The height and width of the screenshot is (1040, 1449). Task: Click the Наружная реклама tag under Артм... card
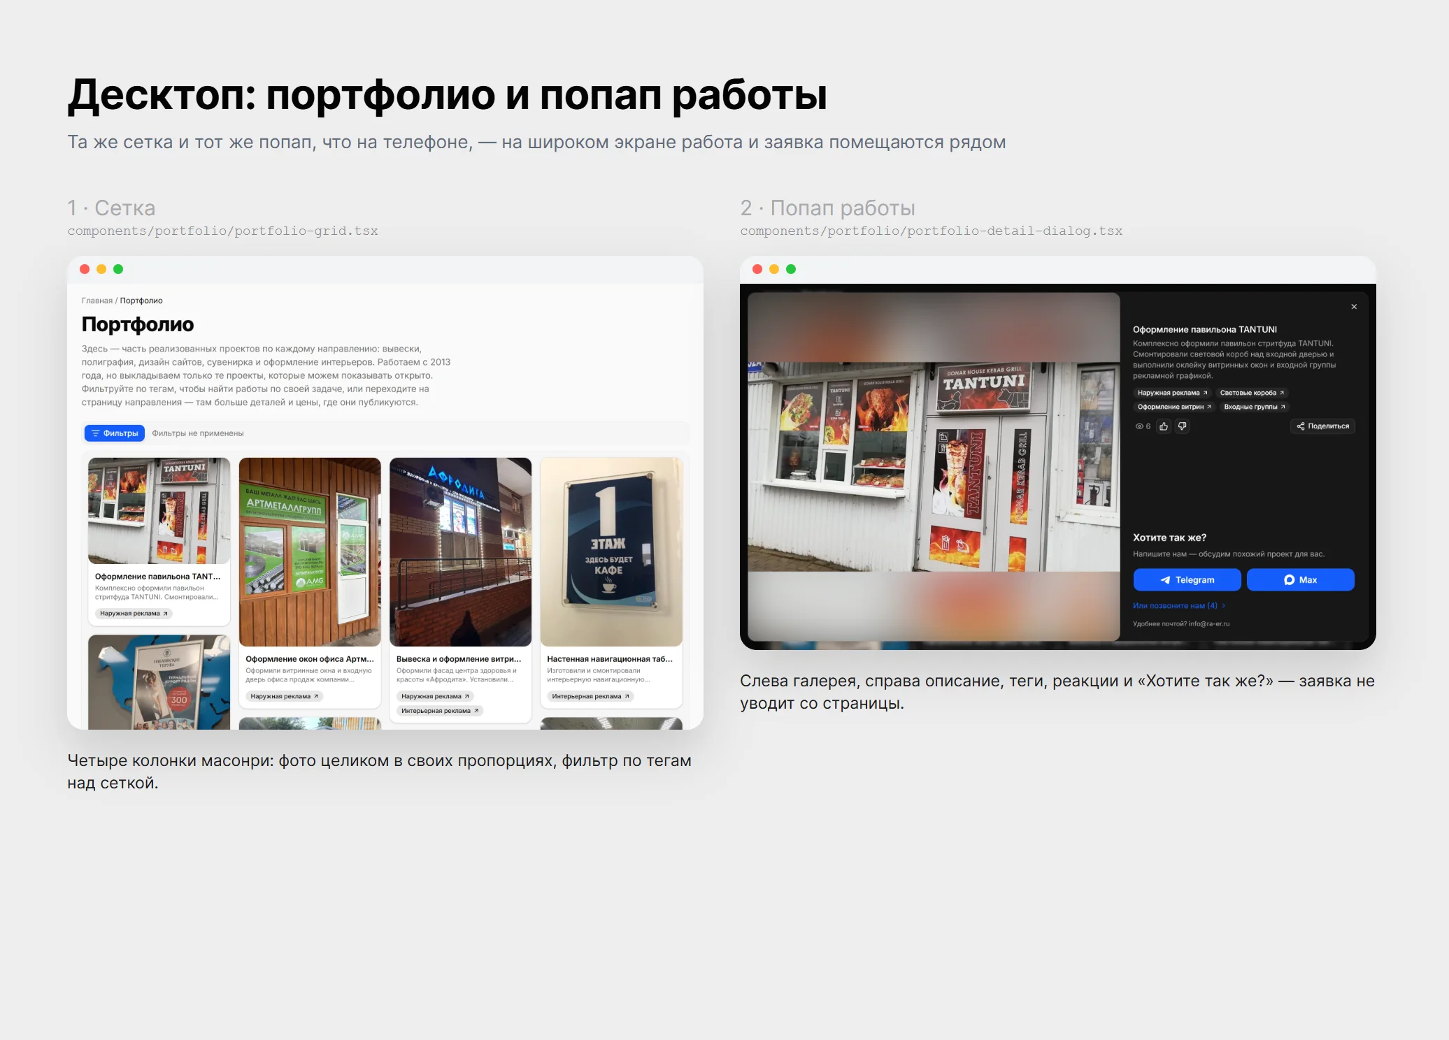[285, 697]
